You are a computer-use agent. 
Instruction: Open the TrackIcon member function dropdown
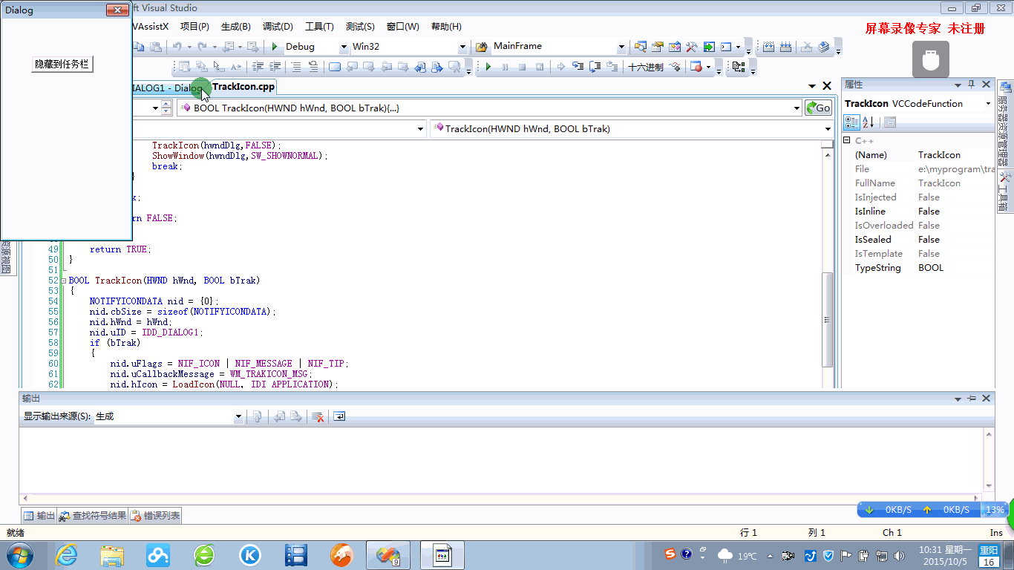coord(828,129)
